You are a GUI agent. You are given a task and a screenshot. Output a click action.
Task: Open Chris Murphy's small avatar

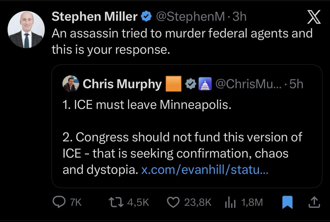[71, 84]
